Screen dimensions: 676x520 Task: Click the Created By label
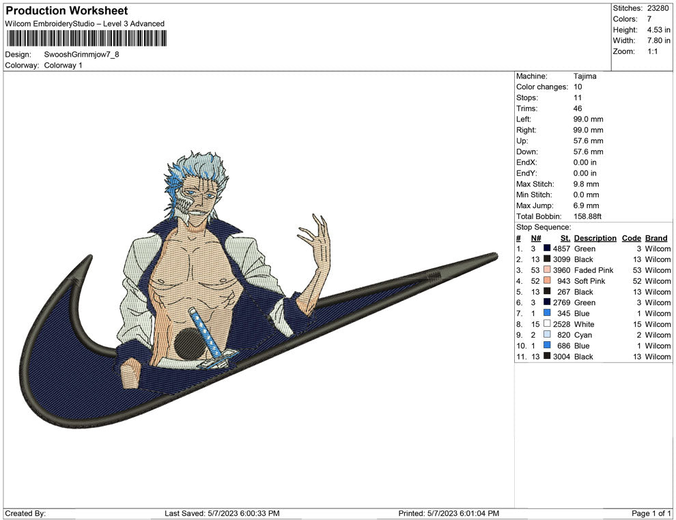tap(25, 513)
